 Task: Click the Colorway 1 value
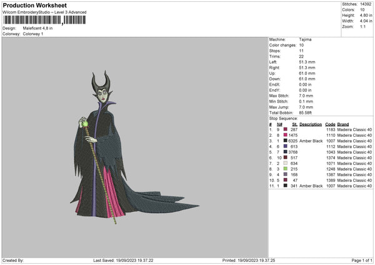(33, 34)
